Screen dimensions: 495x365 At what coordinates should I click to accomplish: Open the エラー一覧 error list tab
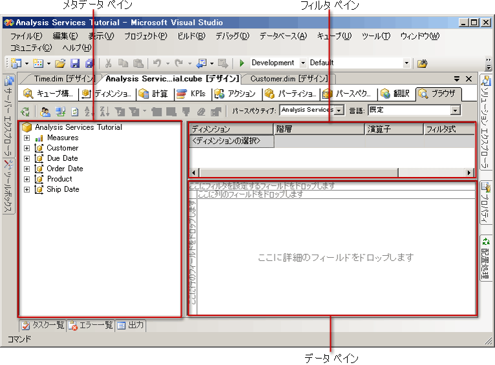pyautogui.click(x=91, y=325)
